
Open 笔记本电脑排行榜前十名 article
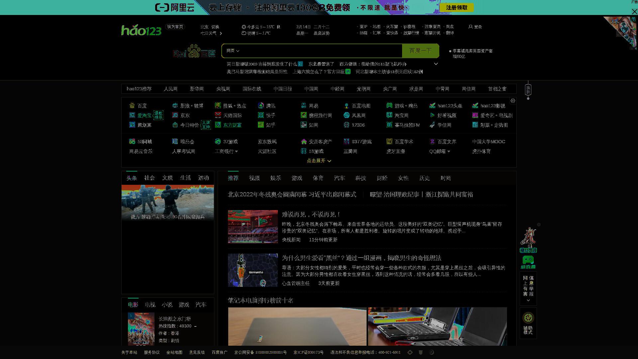coord(261,300)
